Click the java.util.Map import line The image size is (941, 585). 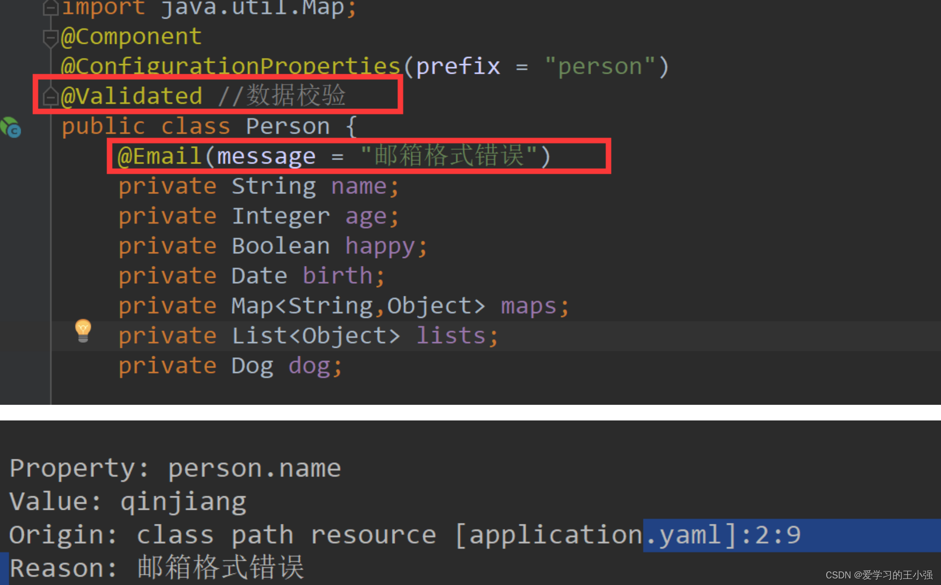point(209,8)
